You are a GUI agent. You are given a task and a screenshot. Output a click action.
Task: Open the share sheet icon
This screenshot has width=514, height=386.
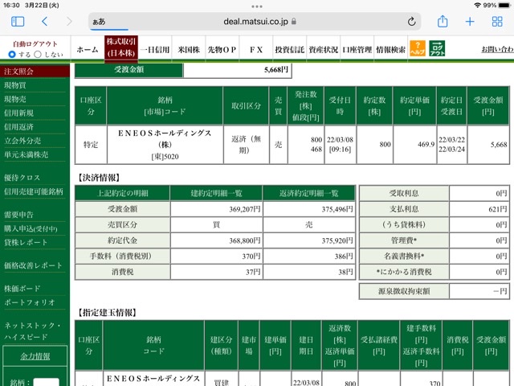pyautogui.click(x=443, y=22)
